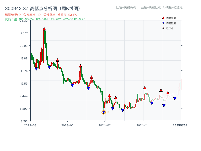Viewport: 201px width, 151px height.
Task: Click the hollow circle icon beside 浅色-过滤点
Action: pyautogui.click(x=165, y=7)
